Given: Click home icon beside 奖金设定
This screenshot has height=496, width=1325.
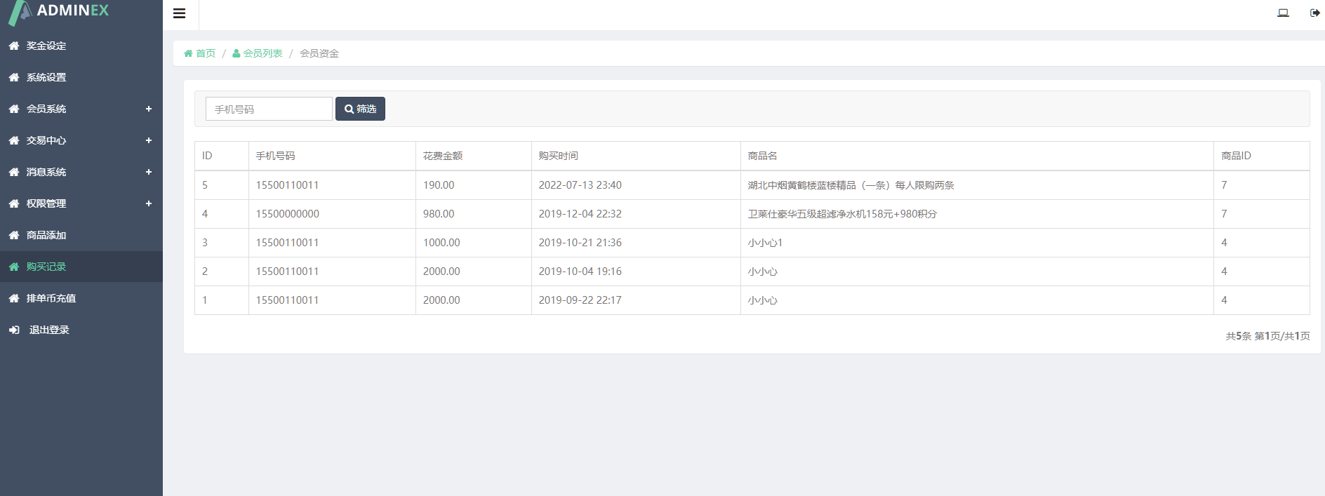Looking at the screenshot, I should [14, 46].
